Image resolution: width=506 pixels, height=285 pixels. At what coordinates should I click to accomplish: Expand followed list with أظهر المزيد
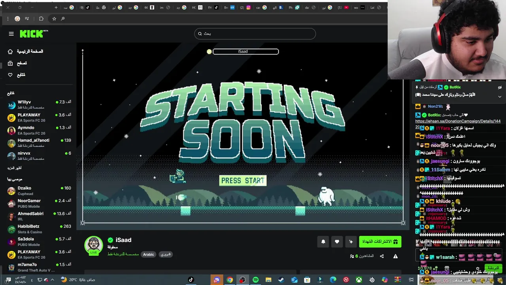[x=14, y=168]
